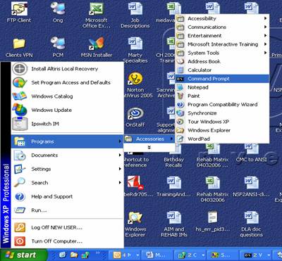Open Ipswitch IM from Start menu
The height and width of the screenshot is (261, 282).
pos(67,124)
